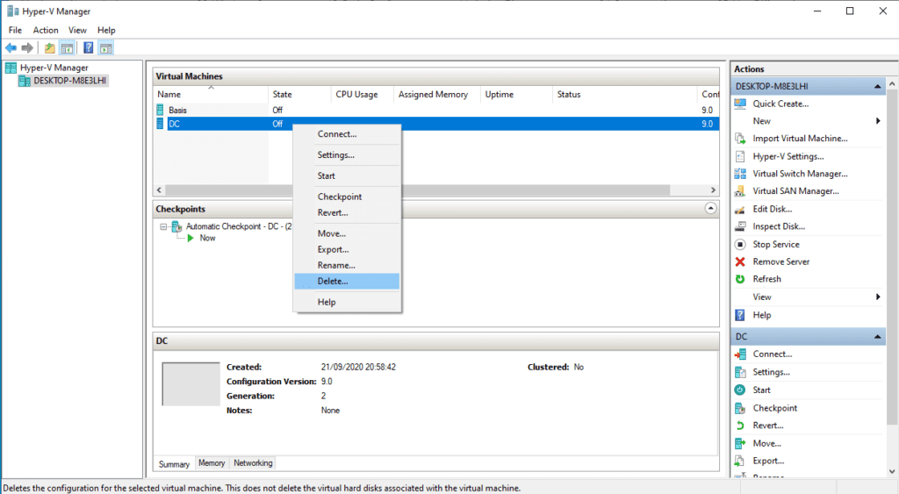The width and height of the screenshot is (899, 494).
Task: Click the Edit Disk icon
Action: click(x=740, y=209)
